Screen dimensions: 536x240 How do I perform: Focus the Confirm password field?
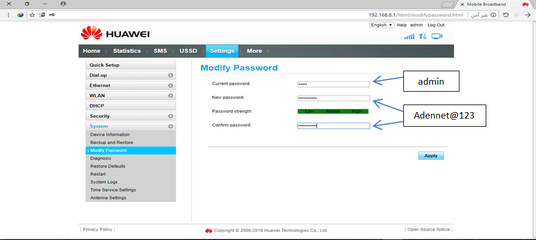pyautogui.click(x=334, y=126)
